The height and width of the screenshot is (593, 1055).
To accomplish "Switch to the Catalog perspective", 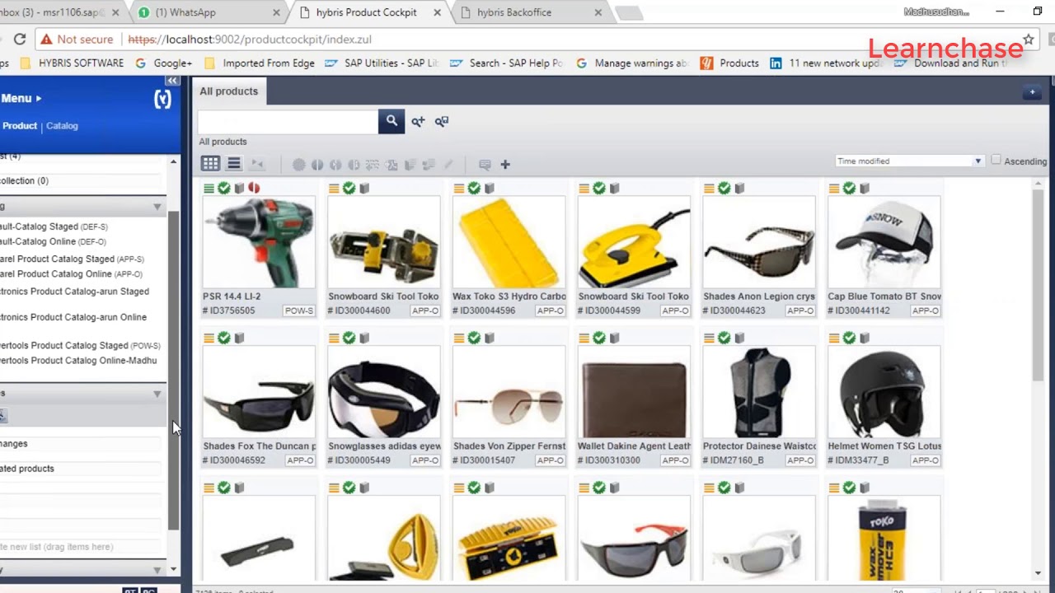I will [62, 126].
